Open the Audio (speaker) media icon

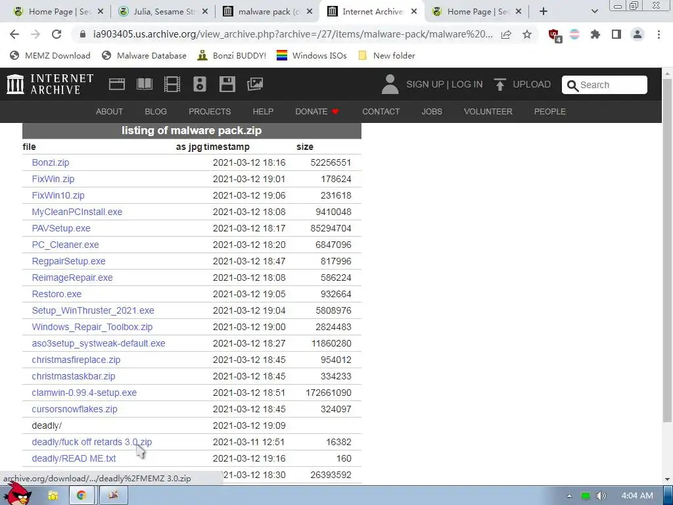point(200,84)
